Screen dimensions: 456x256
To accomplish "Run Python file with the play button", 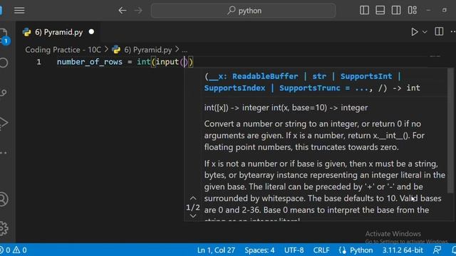I will pos(415,32).
